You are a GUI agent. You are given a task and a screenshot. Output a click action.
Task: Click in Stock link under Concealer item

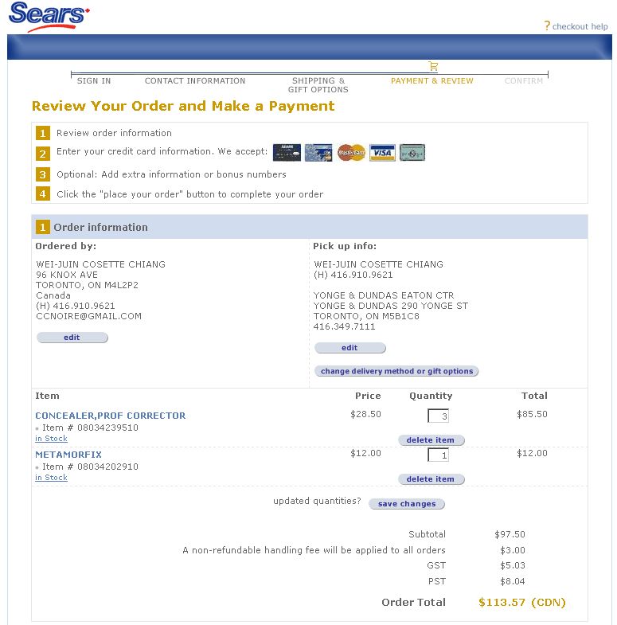(51, 439)
